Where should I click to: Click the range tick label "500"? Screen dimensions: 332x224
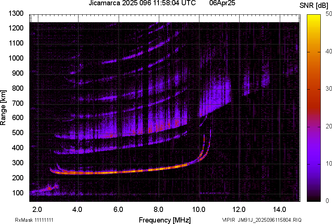click(18, 133)
